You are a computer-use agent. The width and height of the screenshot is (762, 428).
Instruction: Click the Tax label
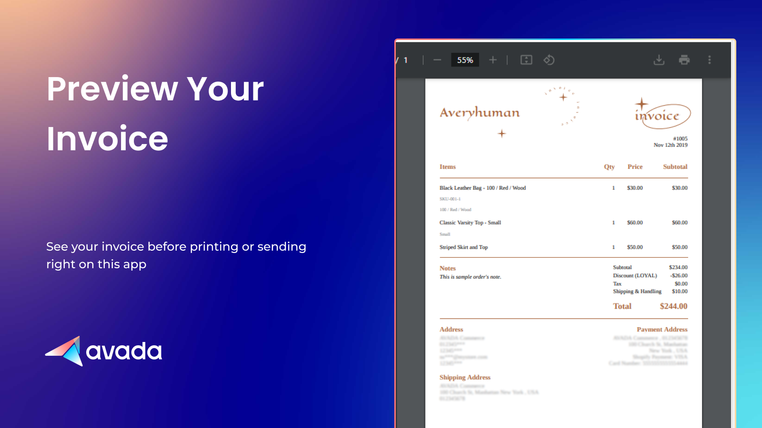click(617, 283)
